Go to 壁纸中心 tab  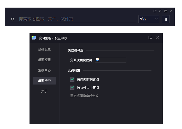point(44,70)
